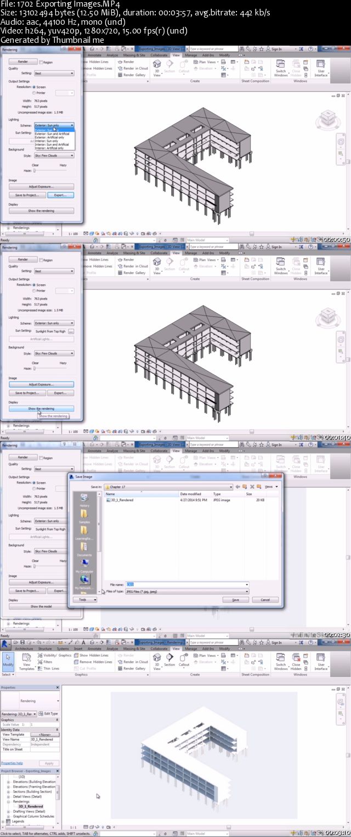Image resolution: width=351 pixels, height=837 pixels.
Task: Click Show Hidden Lines in the 00:03:10 frame
Action: point(90,655)
